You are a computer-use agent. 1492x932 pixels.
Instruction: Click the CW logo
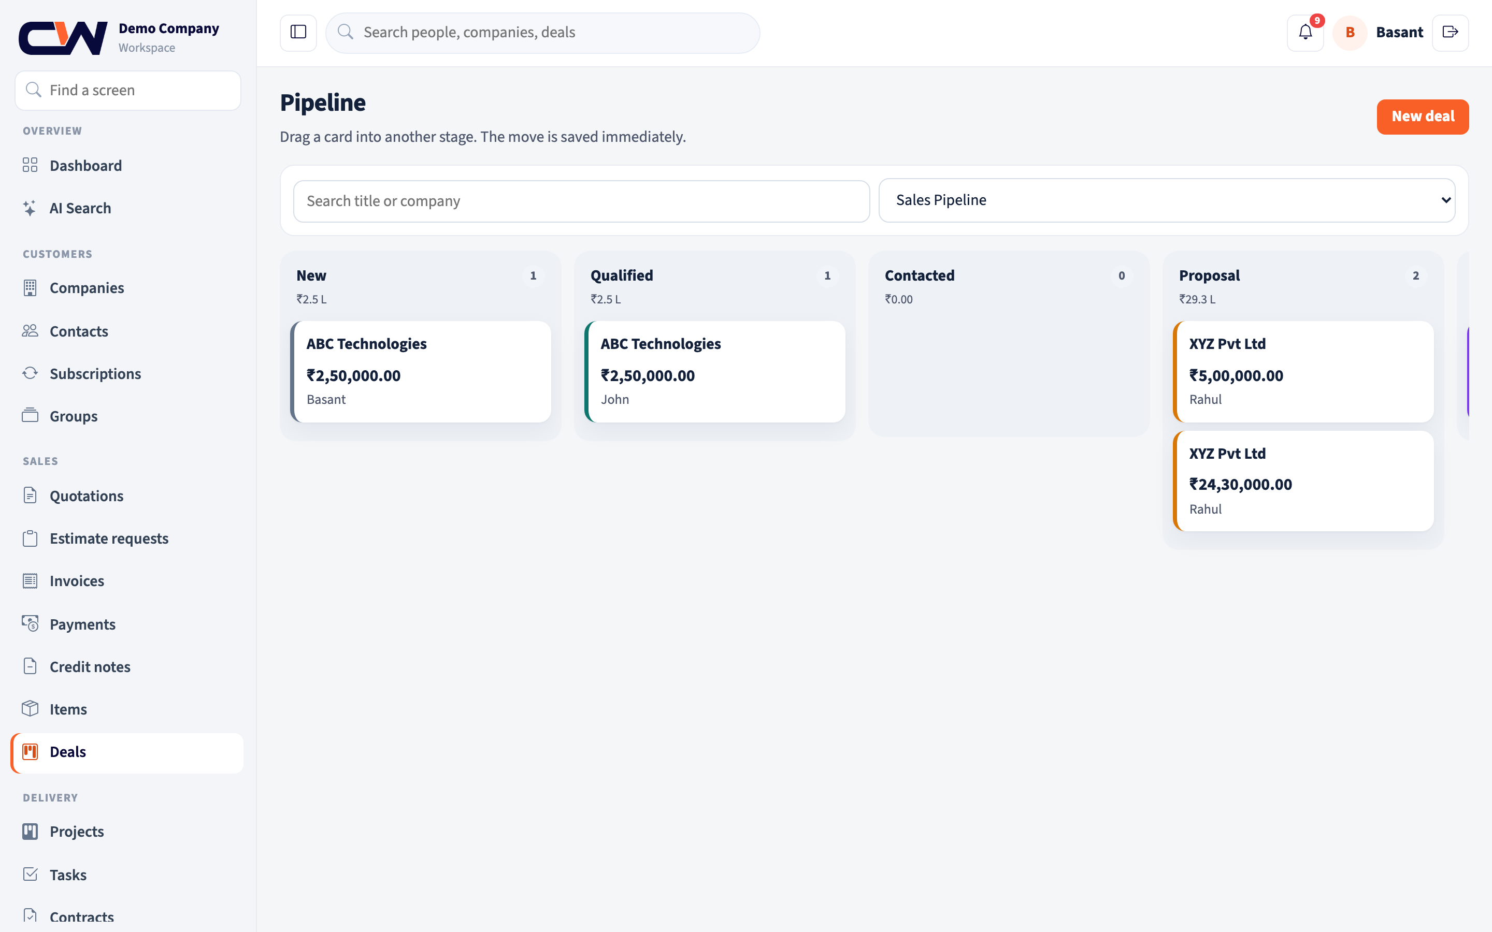(63, 38)
